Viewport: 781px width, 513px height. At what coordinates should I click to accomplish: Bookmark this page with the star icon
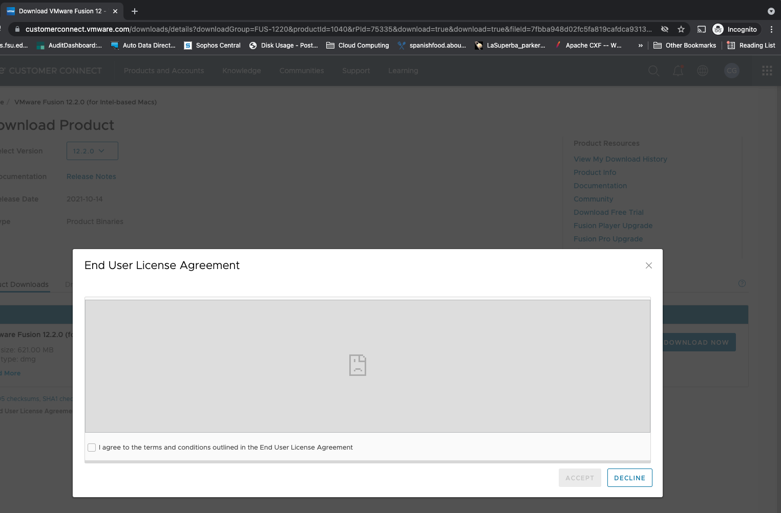[681, 29]
